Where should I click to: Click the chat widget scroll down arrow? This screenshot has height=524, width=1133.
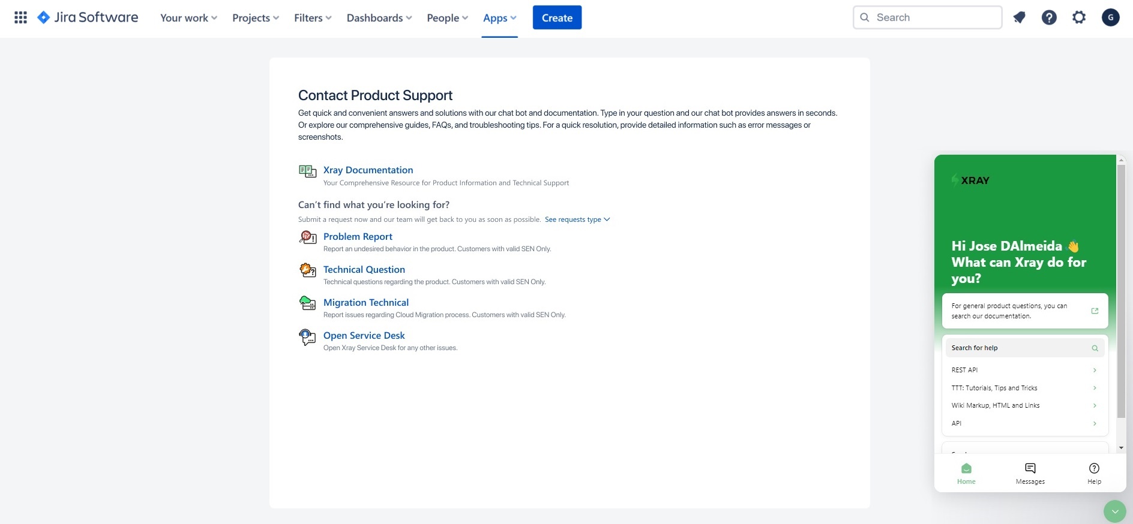pyautogui.click(x=1121, y=448)
